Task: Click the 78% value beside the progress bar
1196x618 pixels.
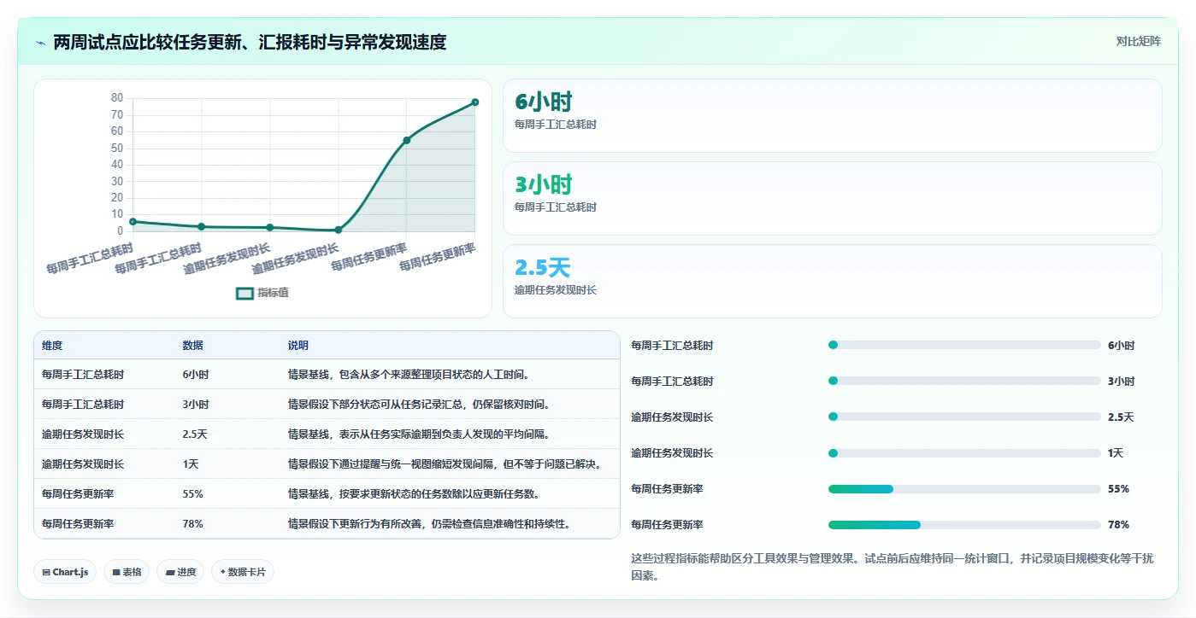Action: pyautogui.click(x=1118, y=525)
